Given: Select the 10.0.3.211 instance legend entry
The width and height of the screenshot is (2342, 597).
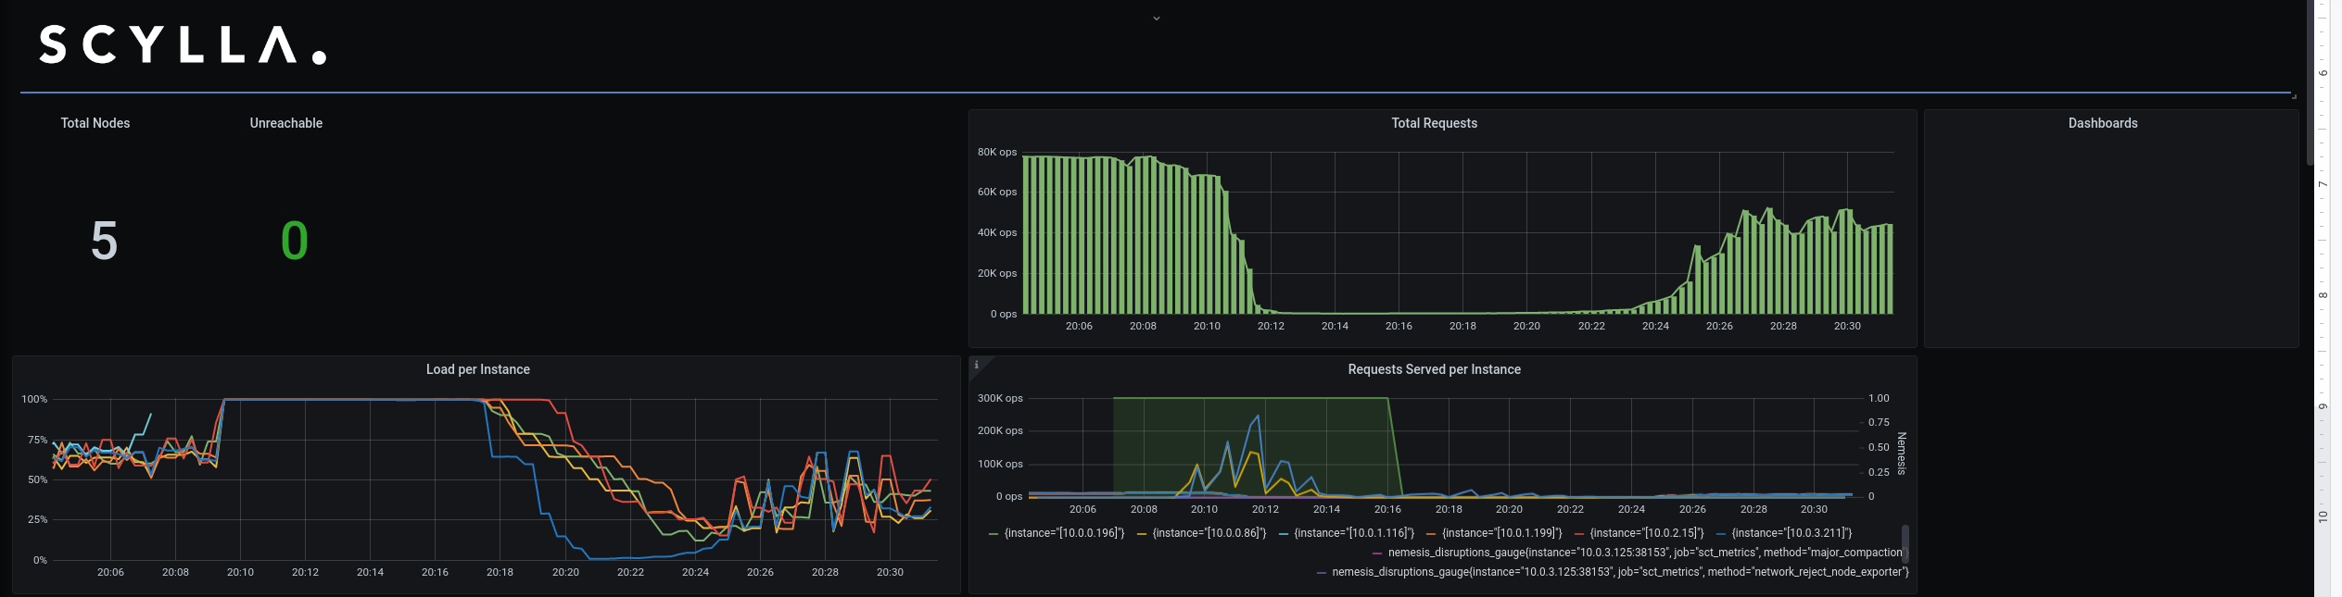Looking at the screenshot, I should pos(1791,533).
